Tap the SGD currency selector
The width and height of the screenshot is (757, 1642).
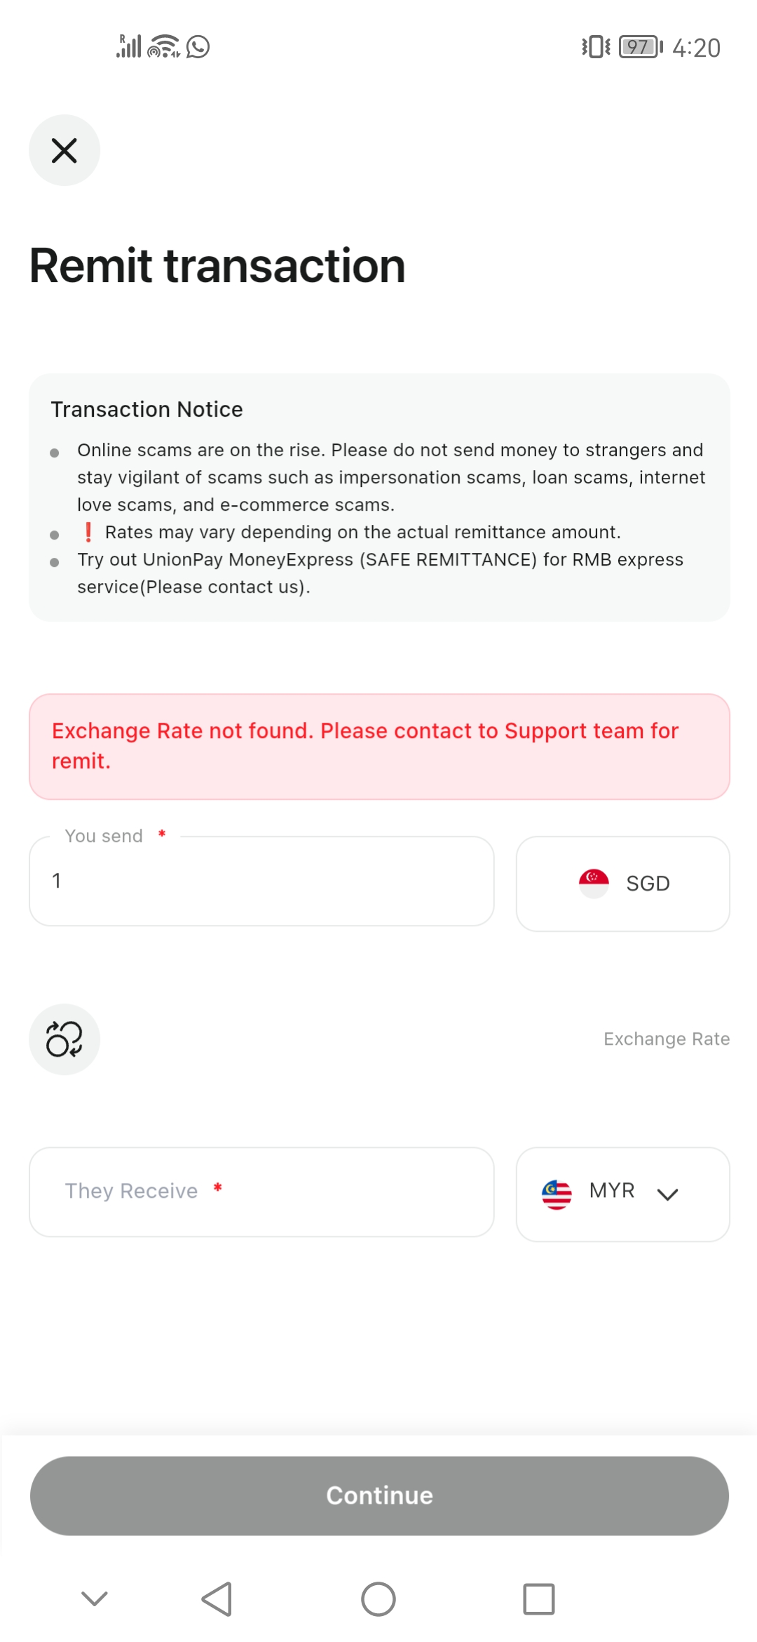pyautogui.click(x=623, y=883)
